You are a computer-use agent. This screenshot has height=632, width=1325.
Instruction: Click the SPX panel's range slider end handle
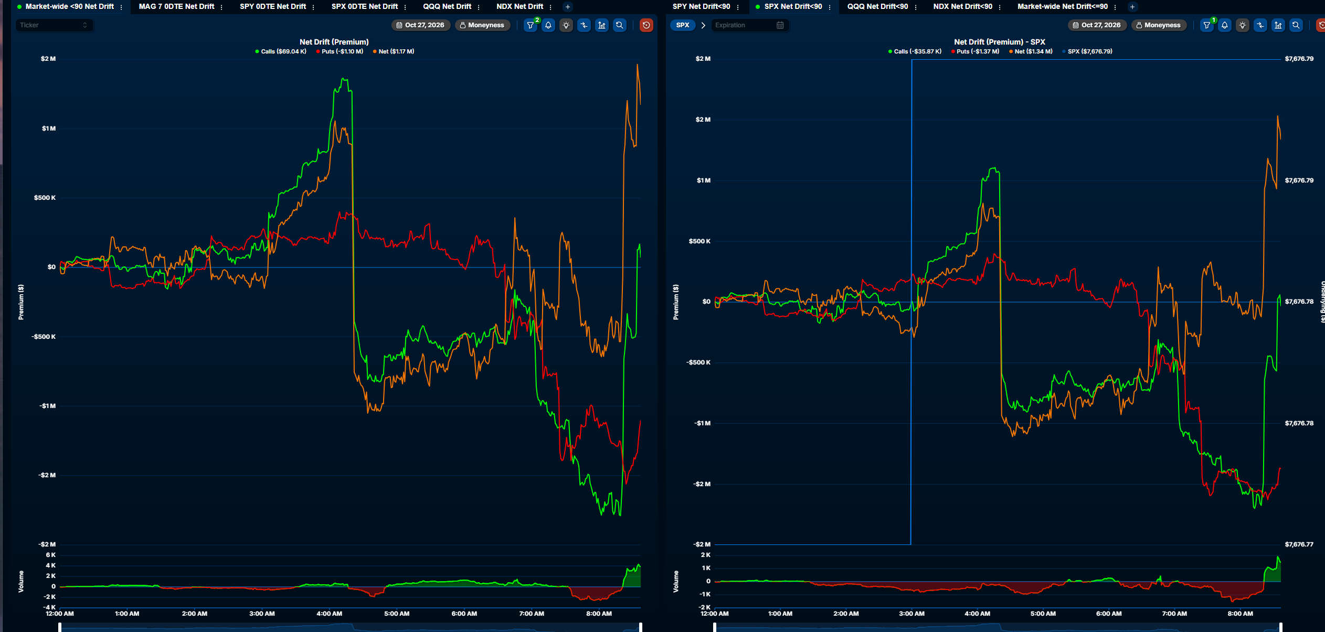pos(1281,627)
